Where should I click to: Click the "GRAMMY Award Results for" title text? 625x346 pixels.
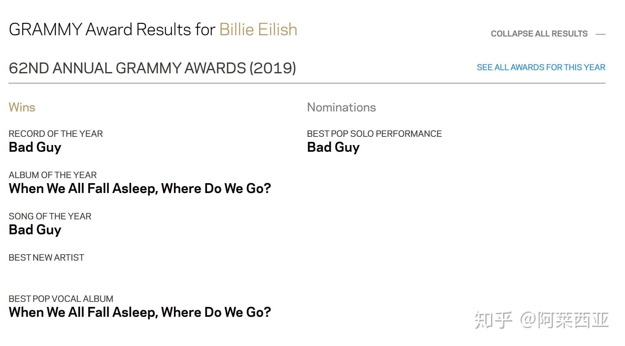point(112,30)
